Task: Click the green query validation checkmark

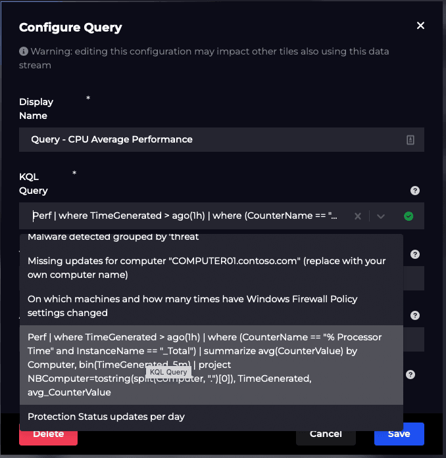Action: [x=409, y=216]
